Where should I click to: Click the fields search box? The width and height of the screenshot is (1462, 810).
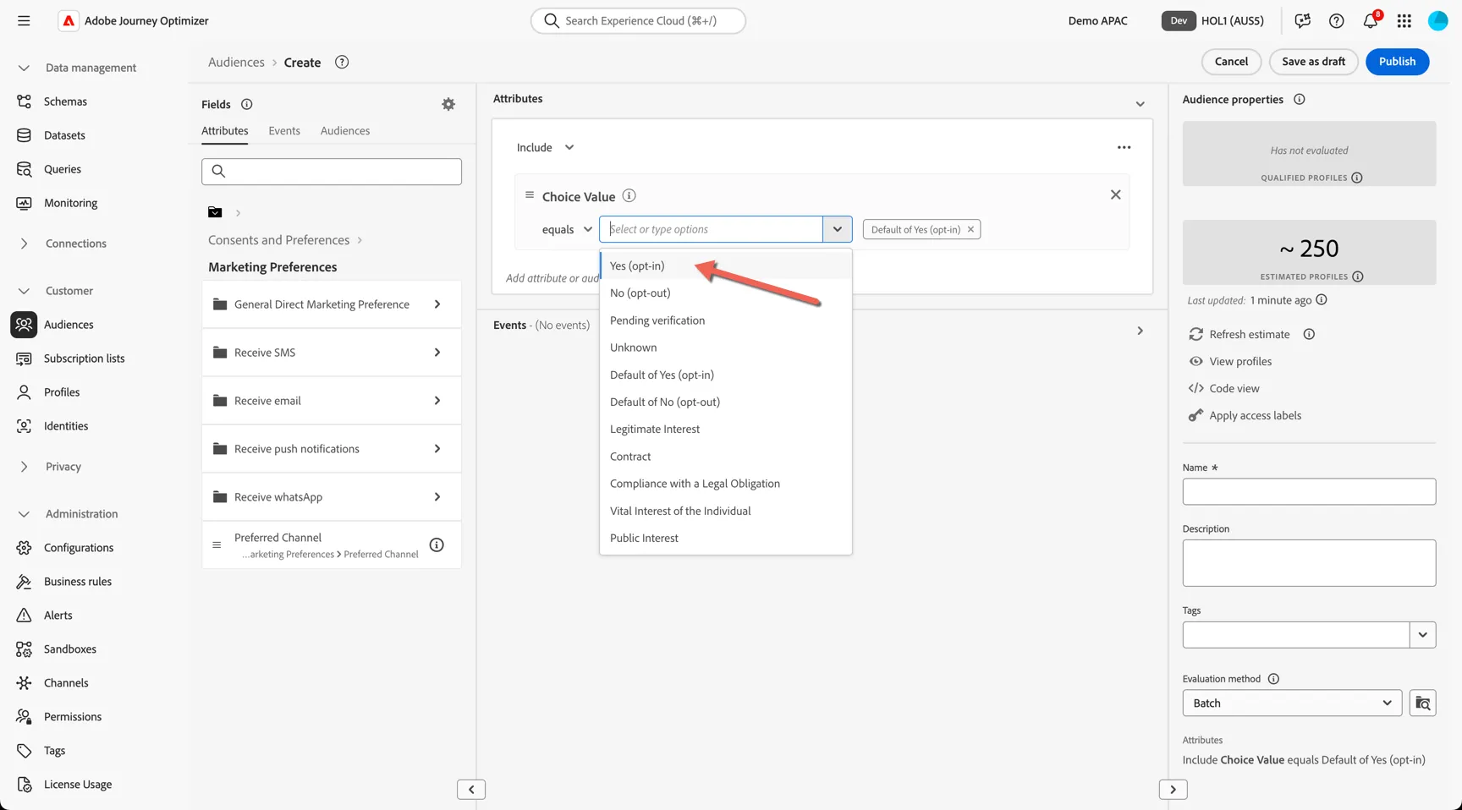332,172
